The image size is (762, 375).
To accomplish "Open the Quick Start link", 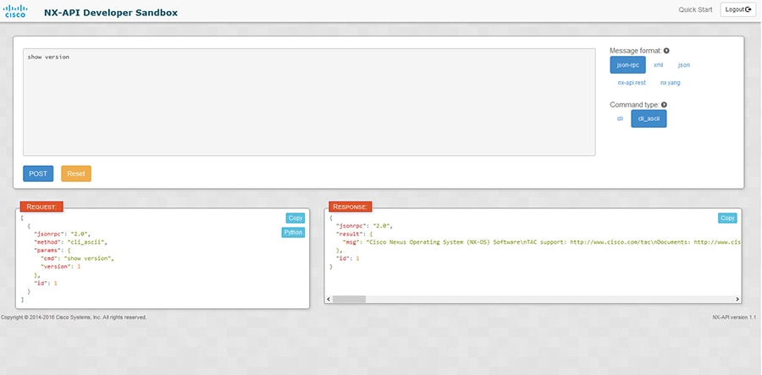I will [695, 9].
